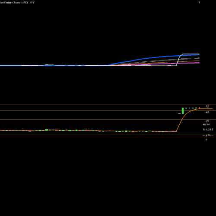Click the price axis label '29'
Image resolution: width=216 pixels, height=216 pixels.
tap(207, 121)
